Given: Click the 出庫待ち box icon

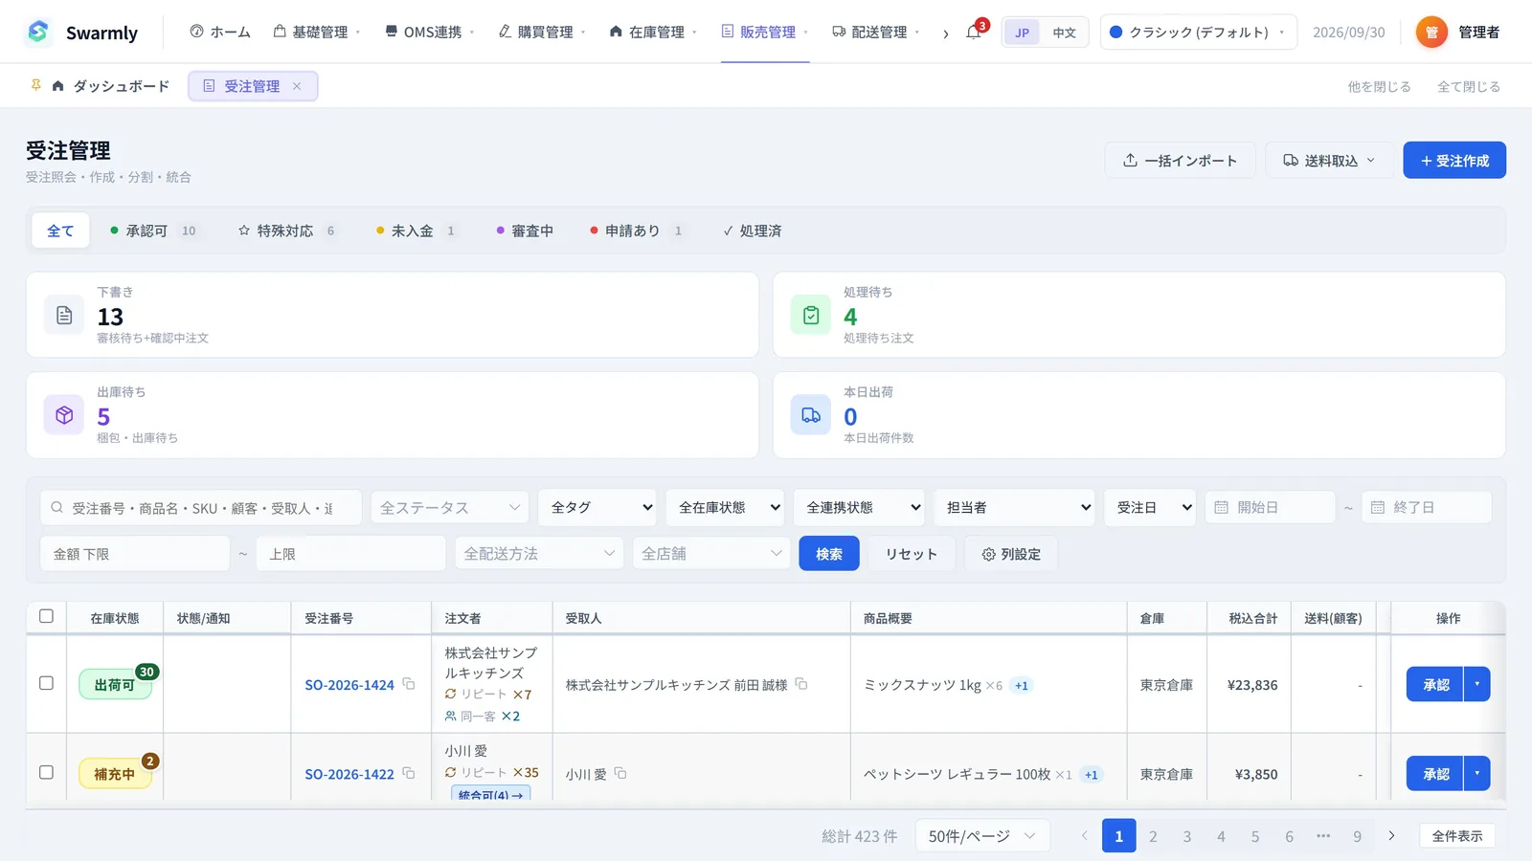Looking at the screenshot, I should tap(64, 415).
